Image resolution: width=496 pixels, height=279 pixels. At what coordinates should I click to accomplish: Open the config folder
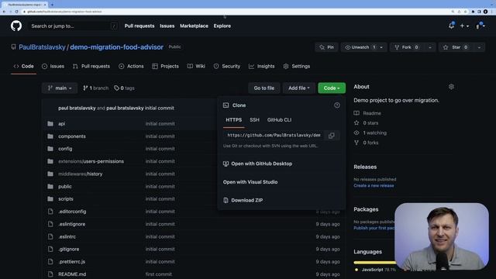coord(65,149)
